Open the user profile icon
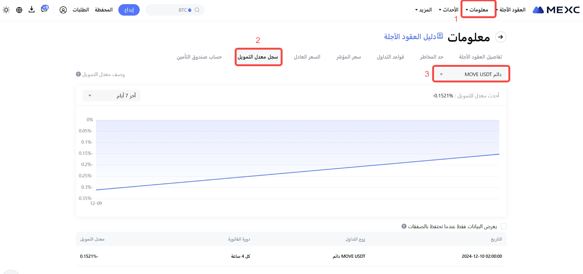 click(x=63, y=10)
